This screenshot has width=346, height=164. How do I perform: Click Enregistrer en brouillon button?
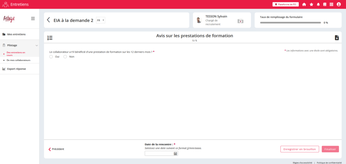pos(299,149)
